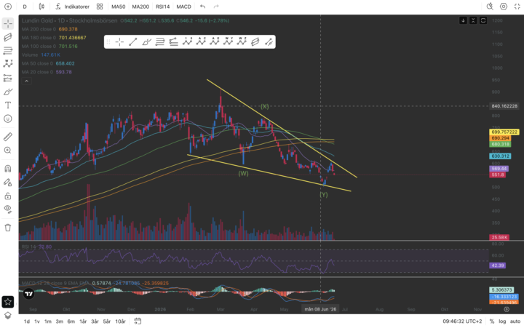Toggle the favorites star toolbar button
Viewport: 524px width, 328px height.
(x=8, y=302)
